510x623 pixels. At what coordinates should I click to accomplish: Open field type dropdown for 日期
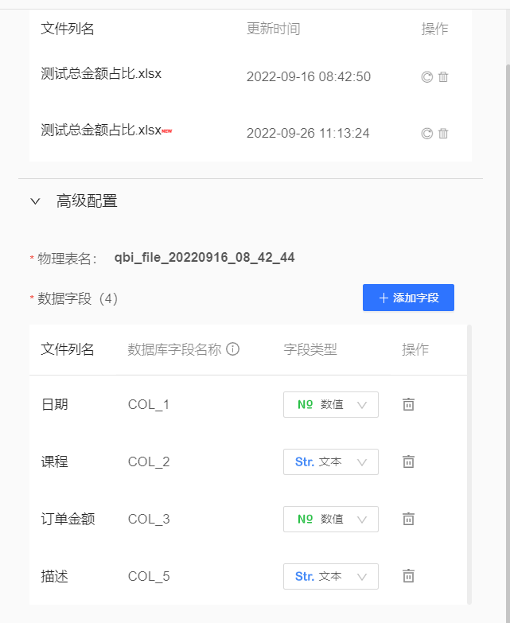[330, 404]
